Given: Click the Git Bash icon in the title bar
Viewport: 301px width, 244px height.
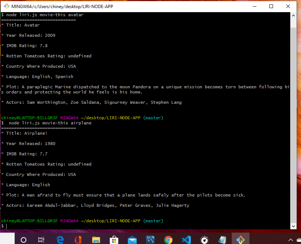Looking at the screenshot, I should (7, 6).
